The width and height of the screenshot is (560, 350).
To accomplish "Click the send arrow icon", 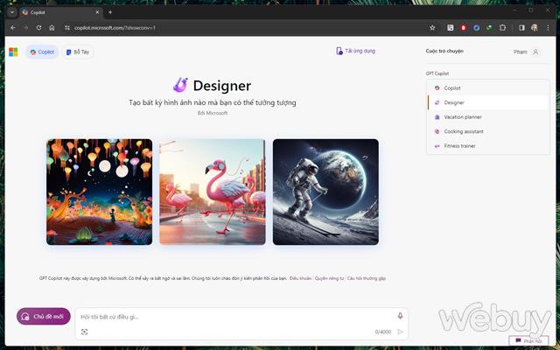I will pyautogui.click(x=400, y=332).
